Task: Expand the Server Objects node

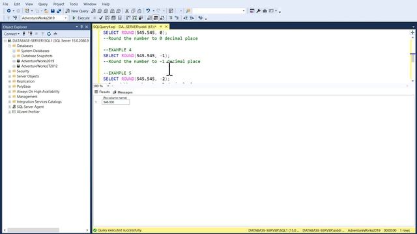Action: point(10,77)
